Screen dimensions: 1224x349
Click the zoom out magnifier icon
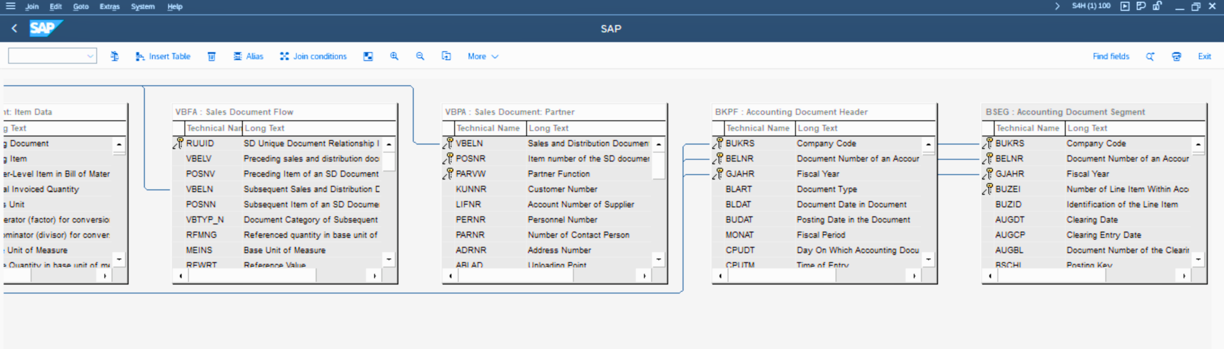(420, 57)
